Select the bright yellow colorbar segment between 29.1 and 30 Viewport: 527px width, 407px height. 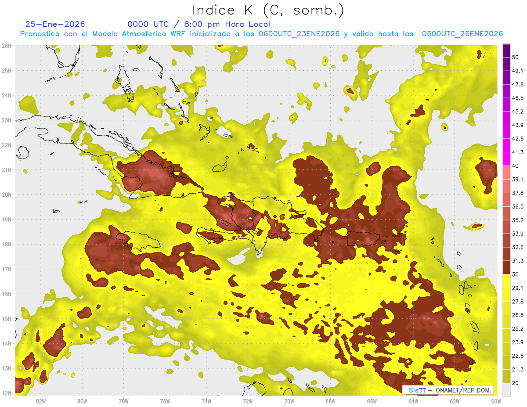506,281
